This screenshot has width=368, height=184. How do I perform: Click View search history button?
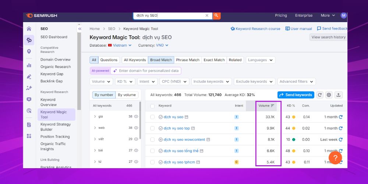click(328, 37)
